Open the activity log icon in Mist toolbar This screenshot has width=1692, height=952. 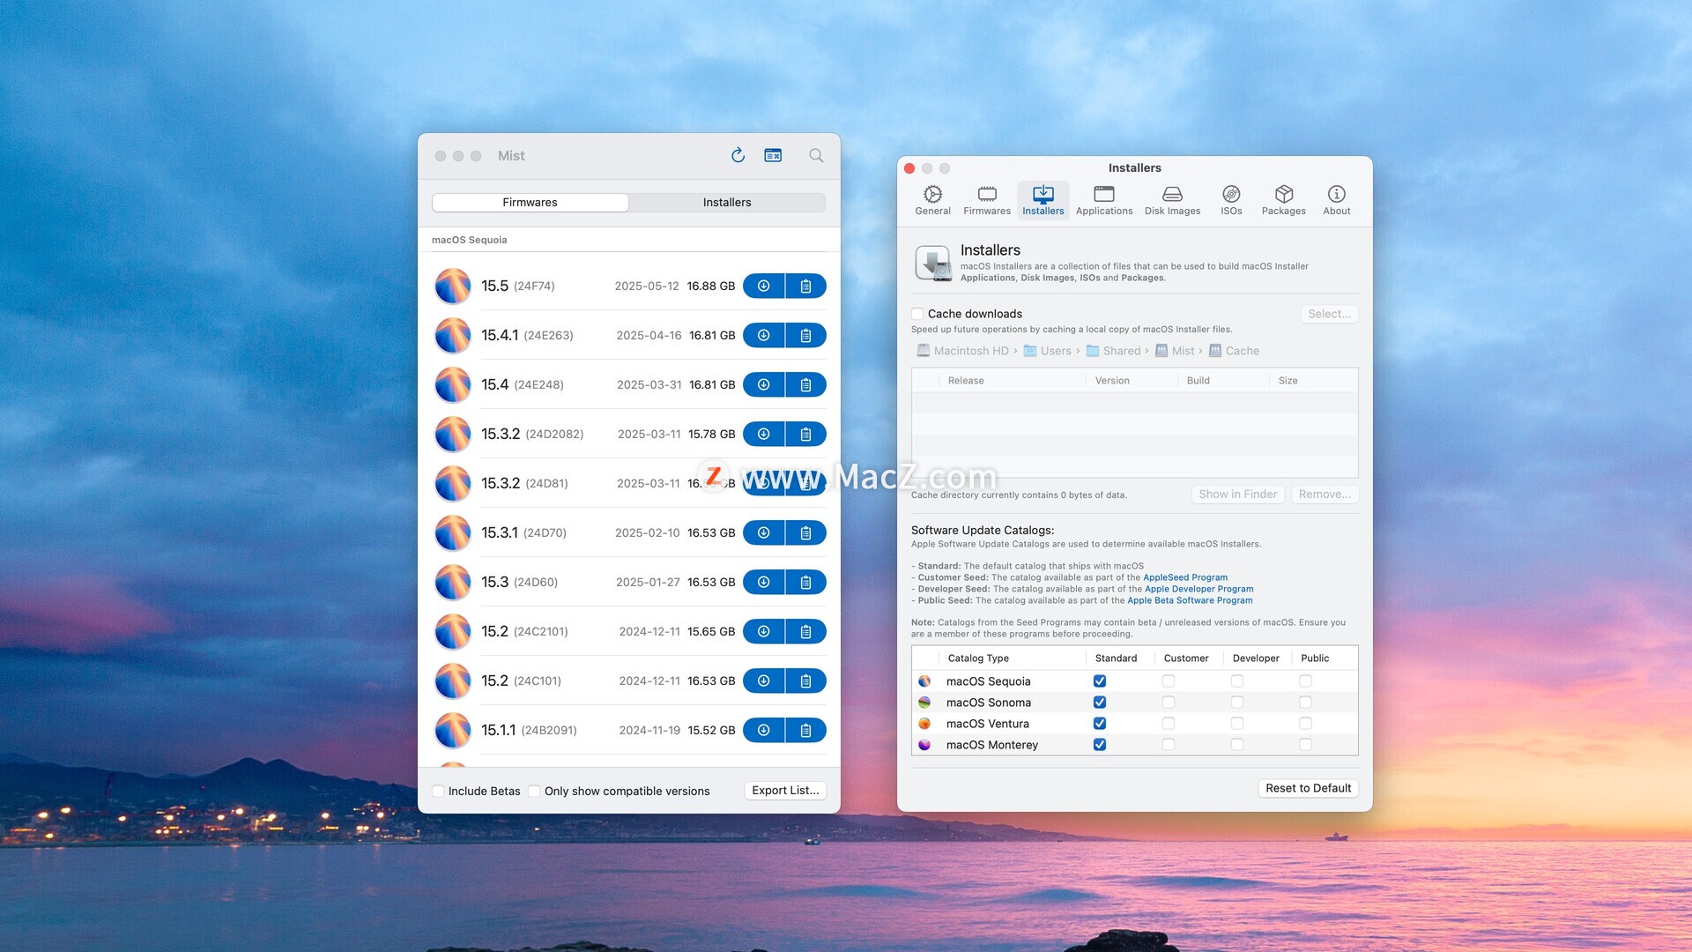tap(773, 155)
